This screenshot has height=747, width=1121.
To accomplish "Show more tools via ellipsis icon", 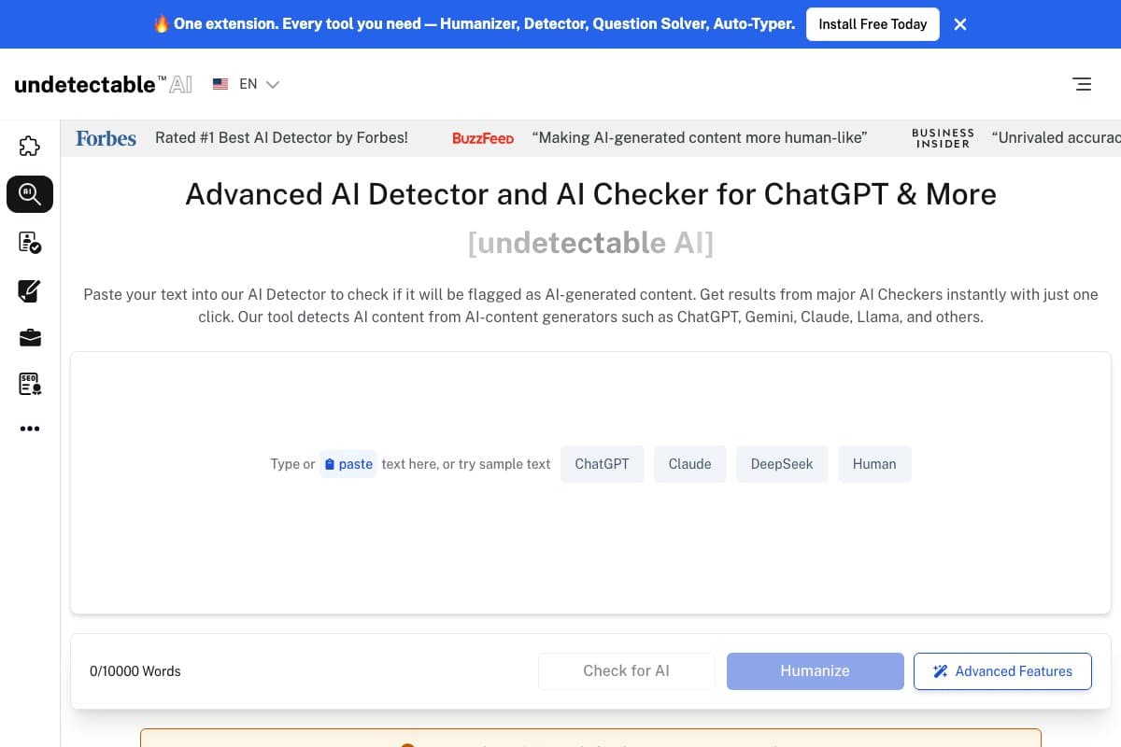I will click(30, 429).
